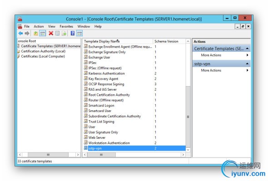The width and height of the screenshot is (268, 181).
Task: Restore the inner MMC child window
Action: pyautogui.click(x=243, y=26)
